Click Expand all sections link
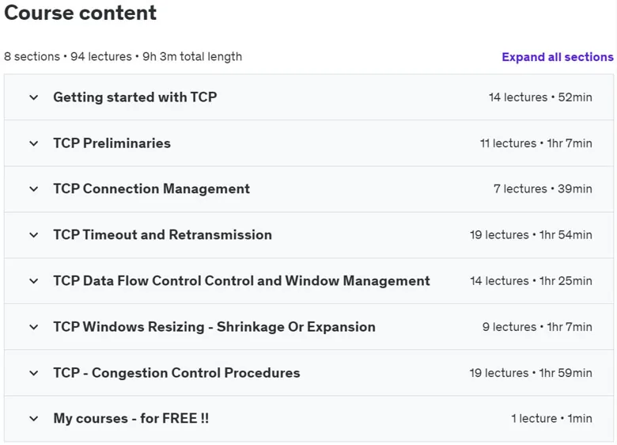 (x=558, y=57)
